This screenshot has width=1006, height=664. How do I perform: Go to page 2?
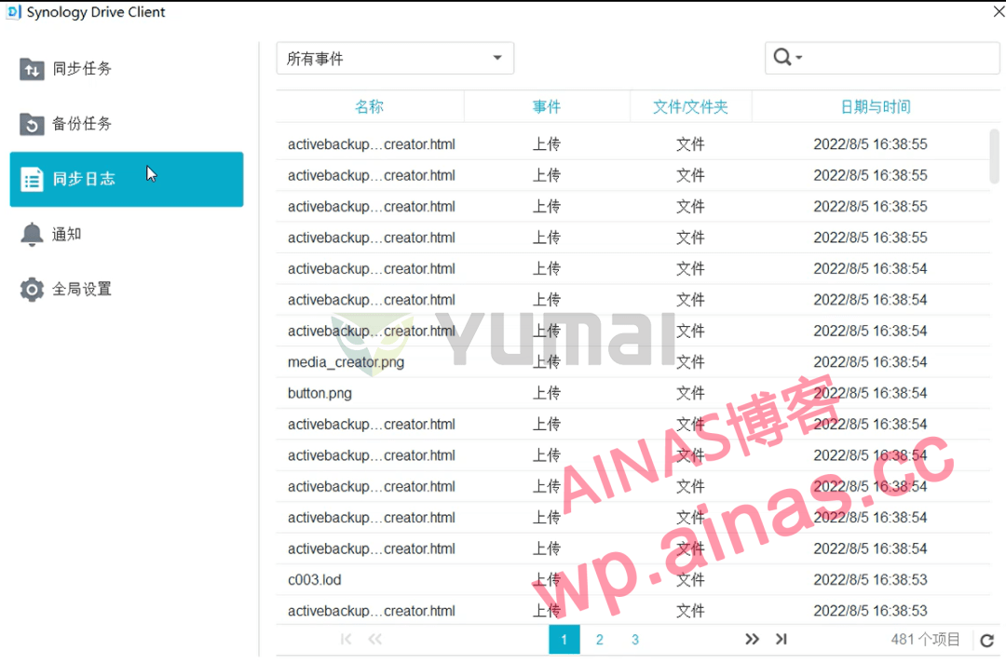[599, 640]
